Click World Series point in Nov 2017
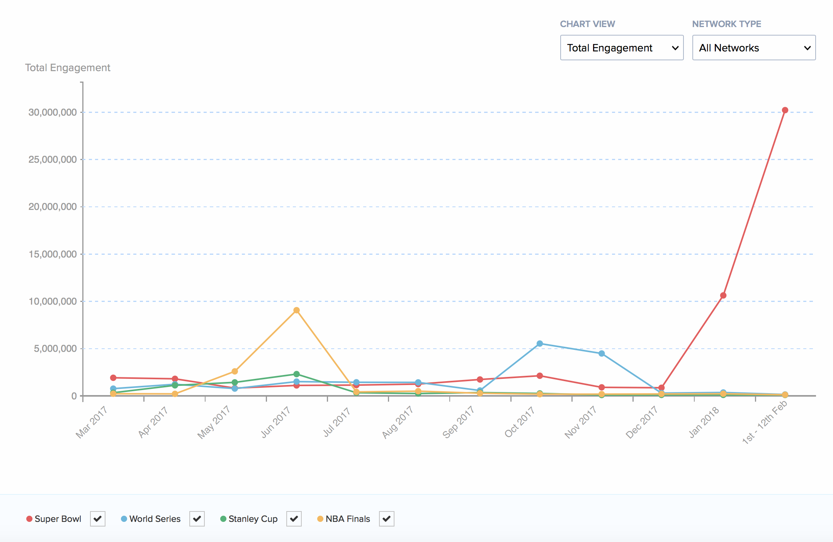Image resolution: width=833 pixels, height=542 pixels. (x=602, y=353)
